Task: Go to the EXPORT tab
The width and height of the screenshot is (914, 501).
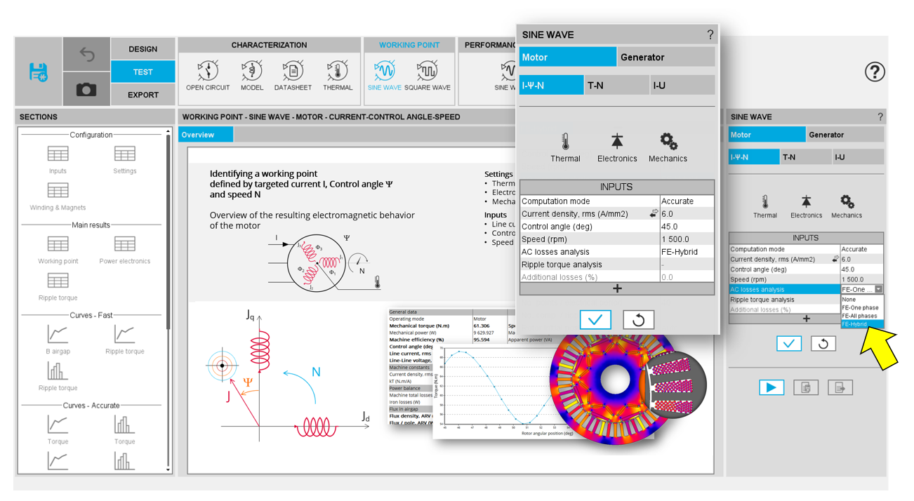Action: tap(143, 95)
